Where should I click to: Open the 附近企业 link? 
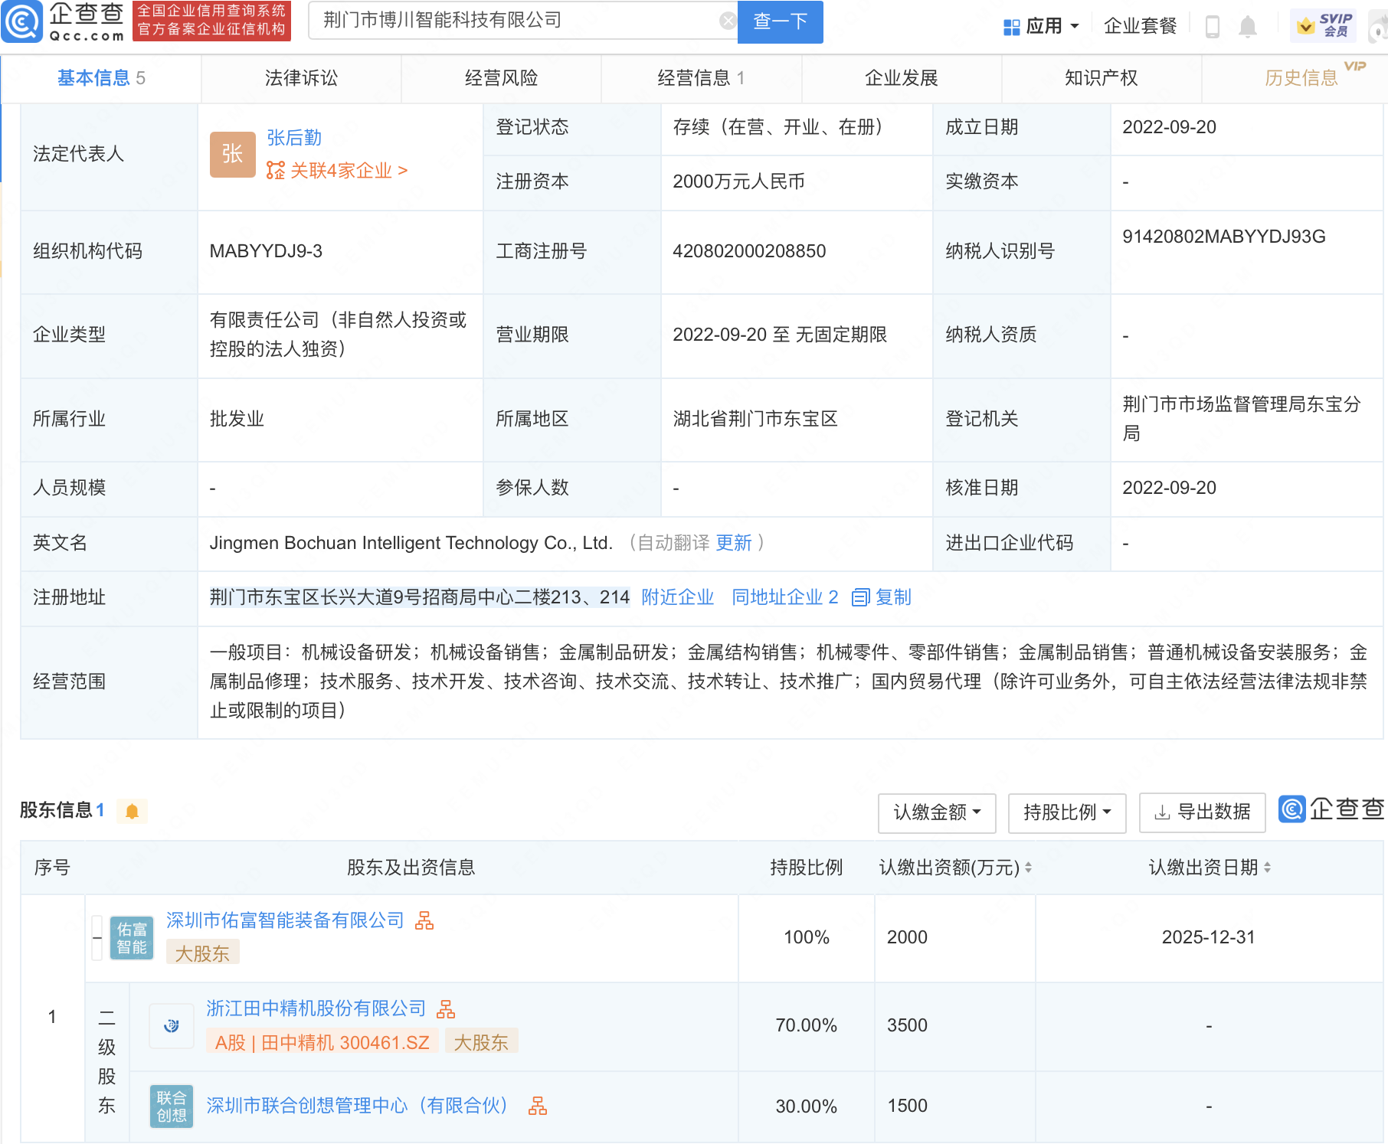click(x=677, y=597)
